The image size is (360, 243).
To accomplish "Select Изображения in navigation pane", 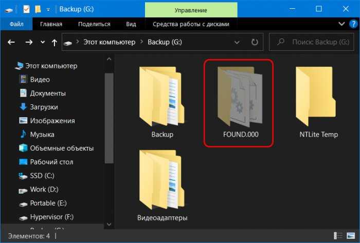I will pos(47,121).
